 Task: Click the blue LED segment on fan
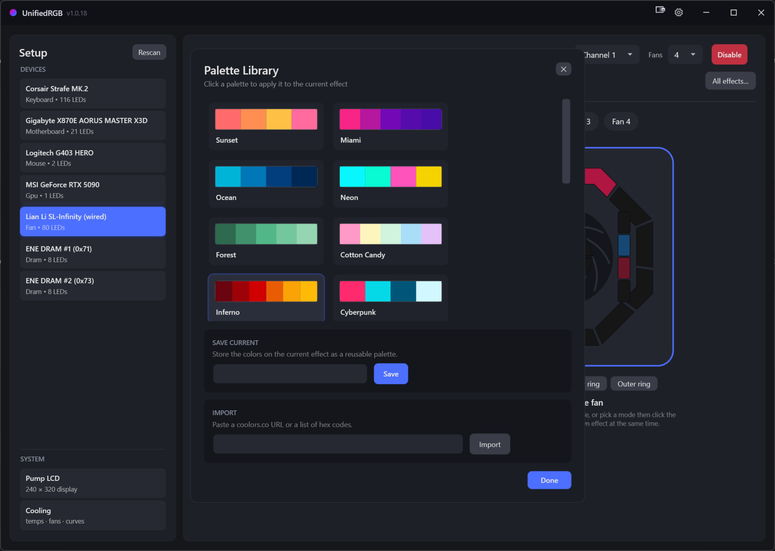coord(624,245)
